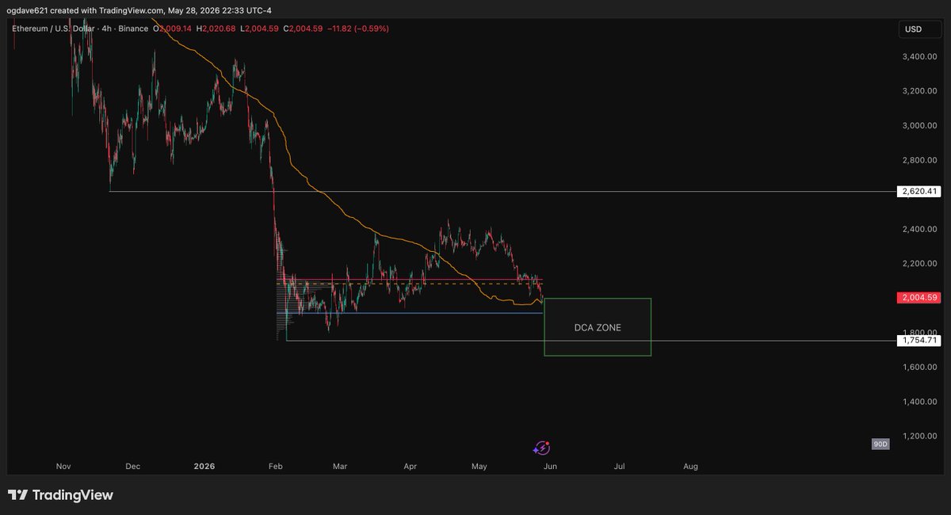Image resolution: width=951 pixels, height=515 pixels.
Task: Click the 90D badge on the chart
Action: pos(880,444)
